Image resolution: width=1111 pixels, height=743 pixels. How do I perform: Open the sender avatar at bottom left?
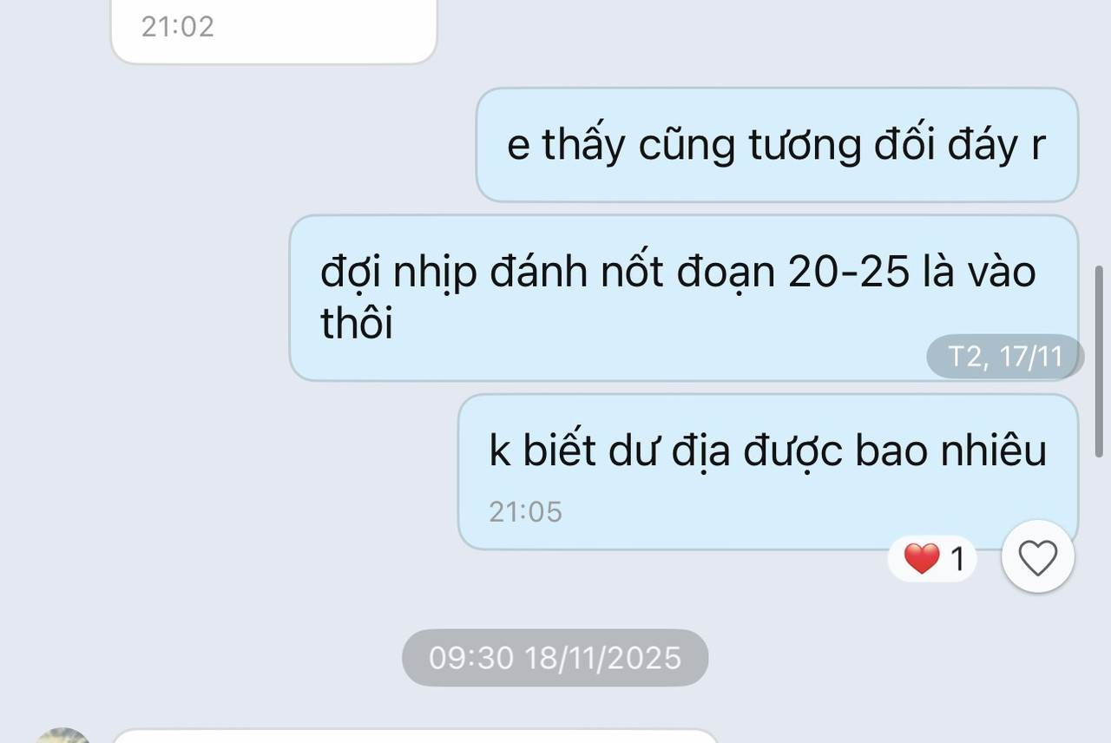pos(62,736)
